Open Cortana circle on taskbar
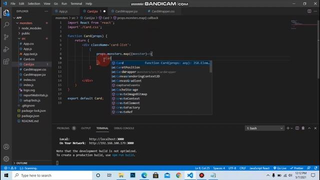 98,175
